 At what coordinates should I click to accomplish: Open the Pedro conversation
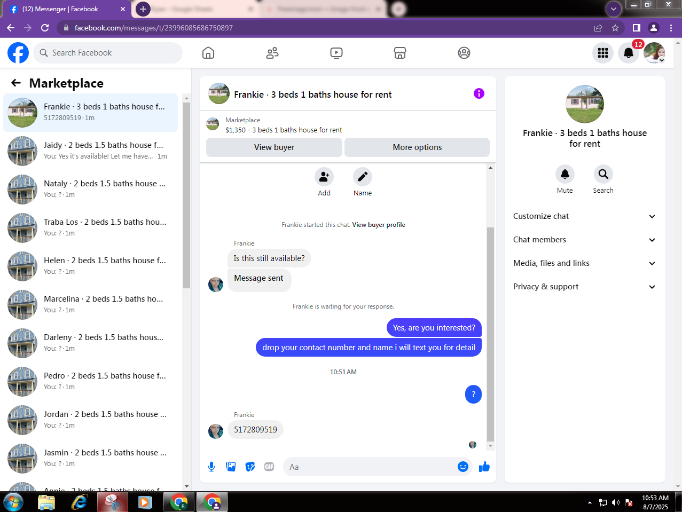pos(91,382)
